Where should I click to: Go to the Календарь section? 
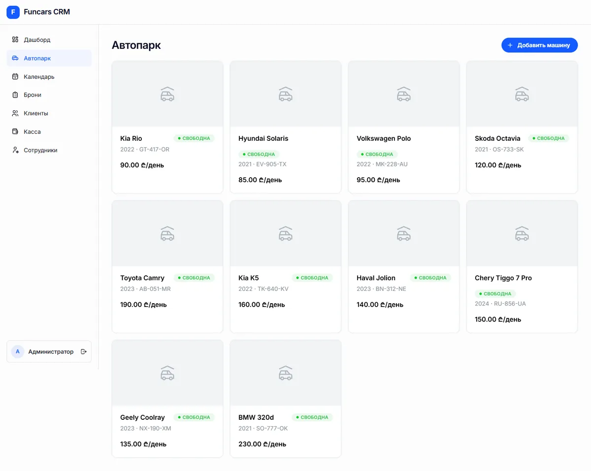click(49, 77)
